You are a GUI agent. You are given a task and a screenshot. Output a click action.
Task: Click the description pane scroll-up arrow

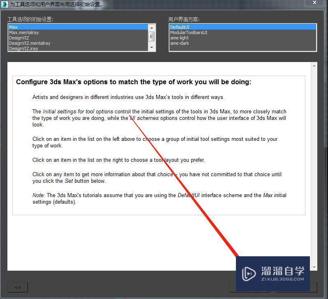click(x=314, y=66)
